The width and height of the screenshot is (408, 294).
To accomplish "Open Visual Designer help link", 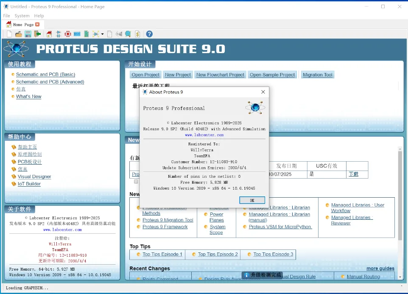I will [x=34, y=176].
